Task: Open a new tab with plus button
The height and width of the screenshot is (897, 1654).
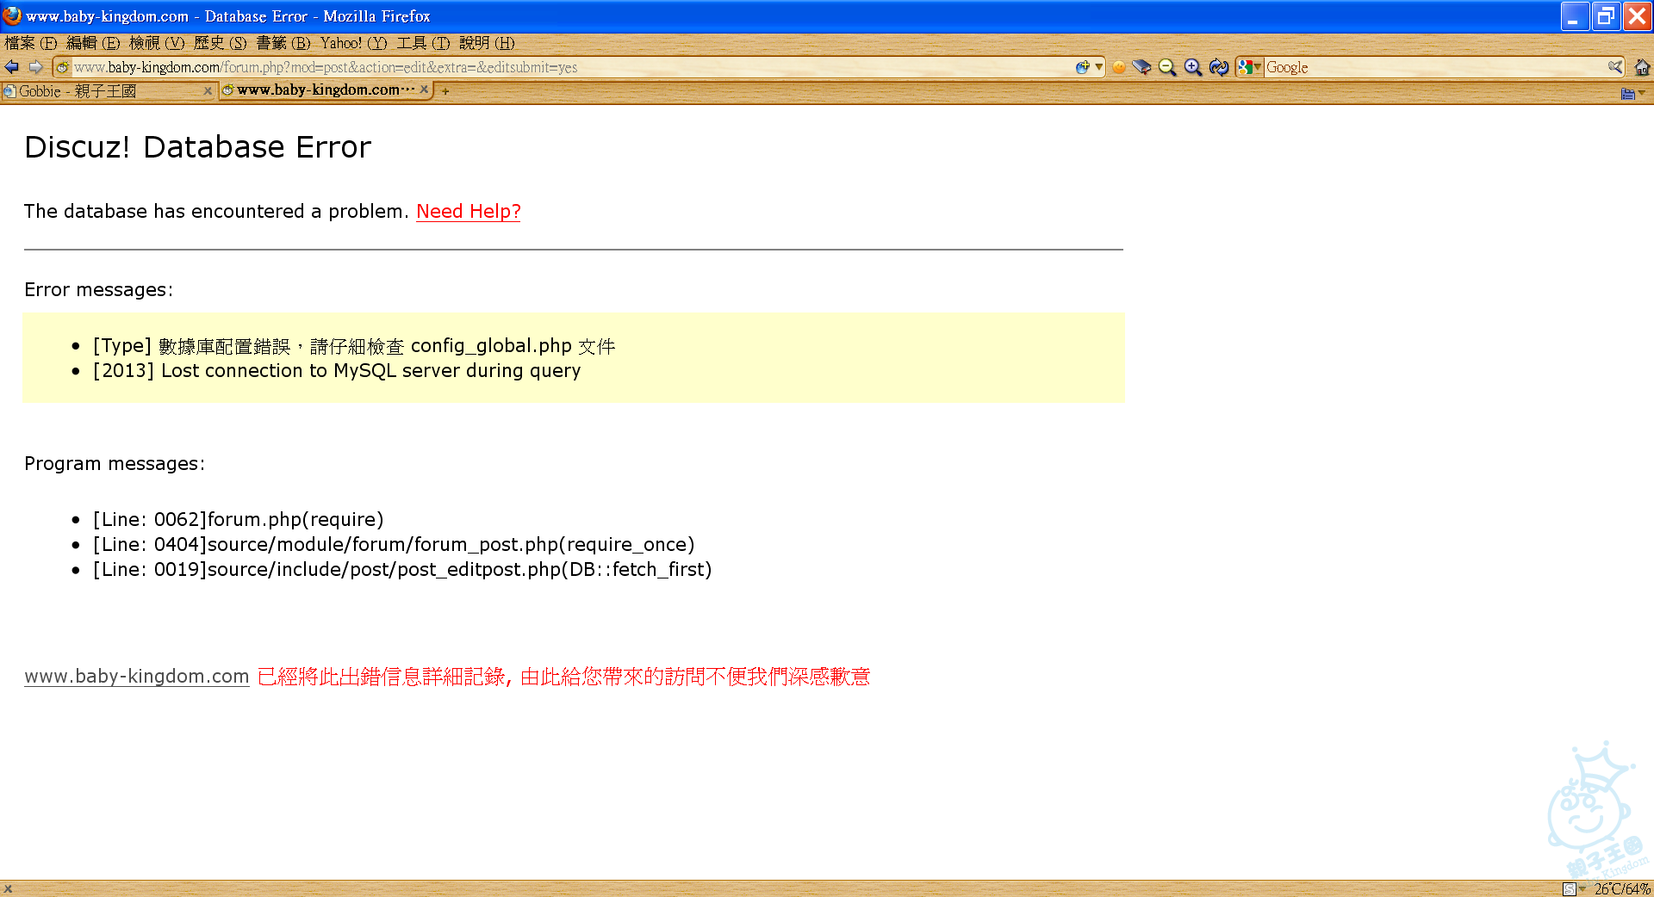Action: (x=445, y=91)
